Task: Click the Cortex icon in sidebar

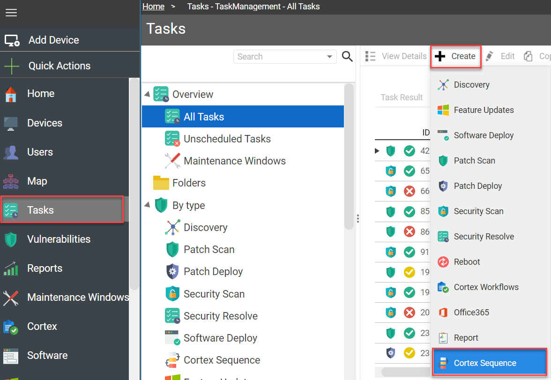Action: (x=11, y=327)
